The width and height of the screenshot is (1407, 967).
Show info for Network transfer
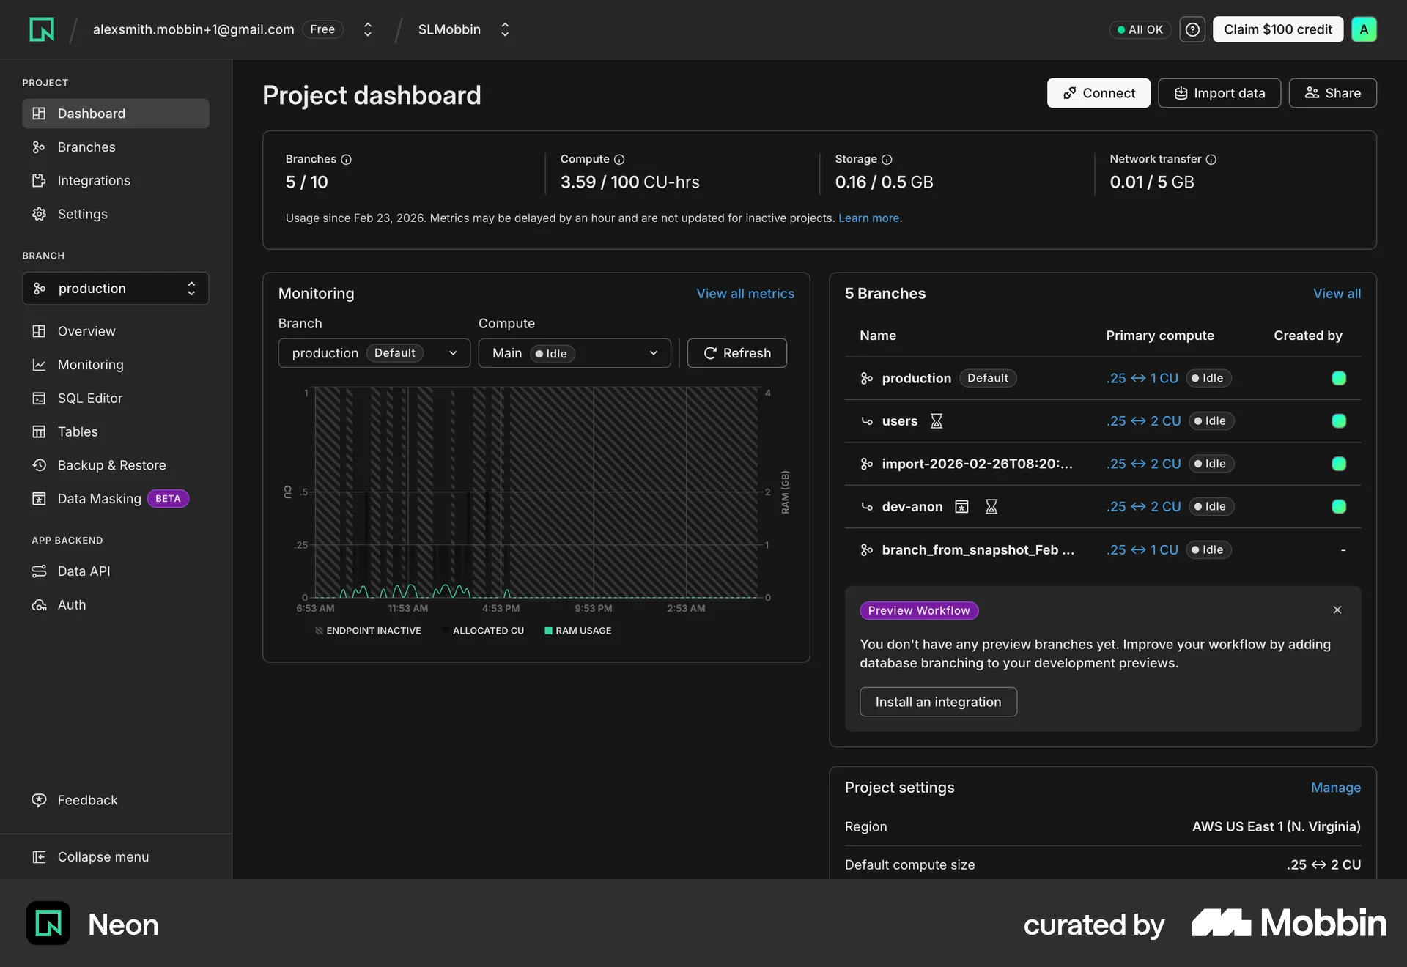1211,160
